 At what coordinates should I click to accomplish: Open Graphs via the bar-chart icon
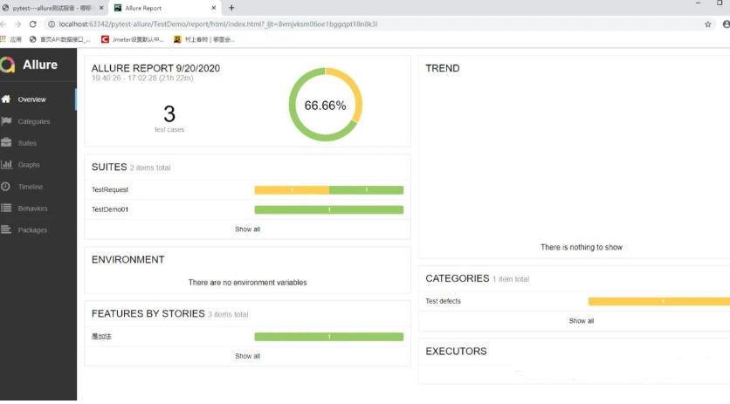click(6, 164)
